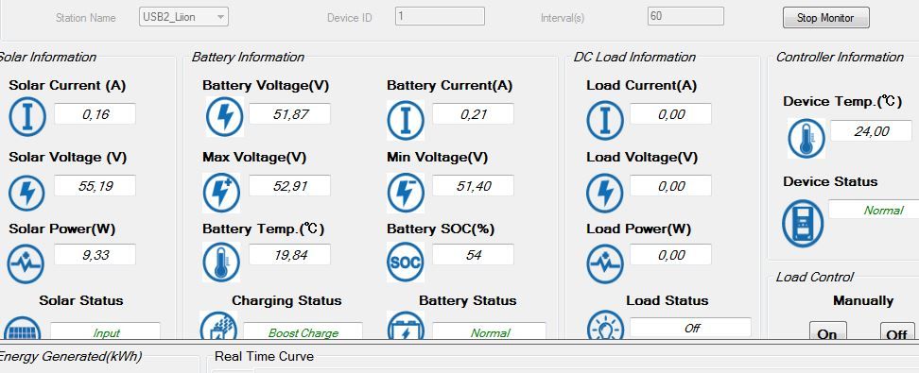Click the Charging Status icon

(x=218, y=326)
